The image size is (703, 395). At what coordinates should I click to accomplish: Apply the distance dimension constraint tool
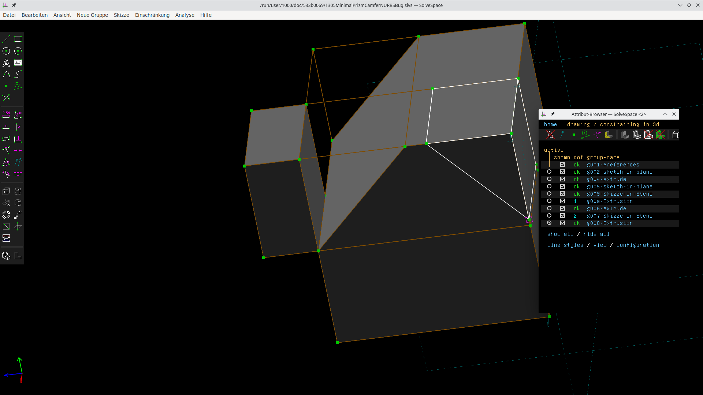(6, 115)
